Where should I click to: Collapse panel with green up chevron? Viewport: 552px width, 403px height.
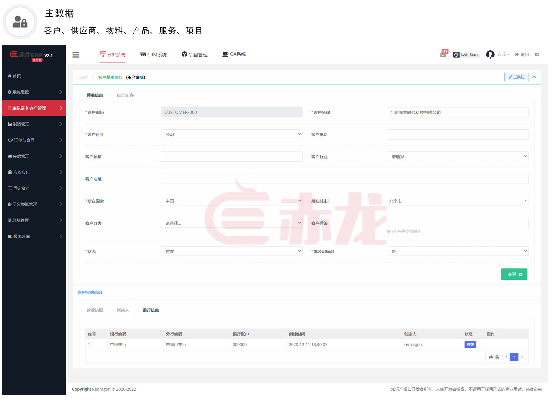point(534,77)
